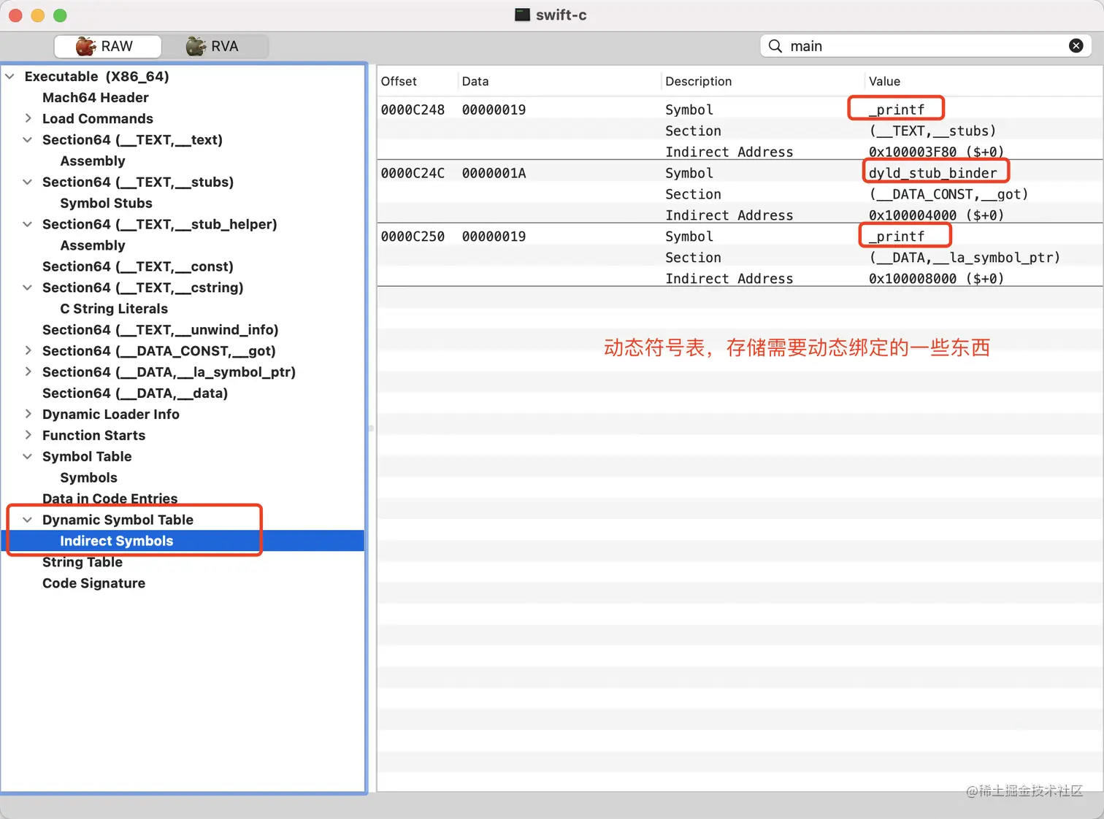Select the row at offset 0000C24C
The width and height of the screenshot is (1104, 819).
(x=740, y=173)
